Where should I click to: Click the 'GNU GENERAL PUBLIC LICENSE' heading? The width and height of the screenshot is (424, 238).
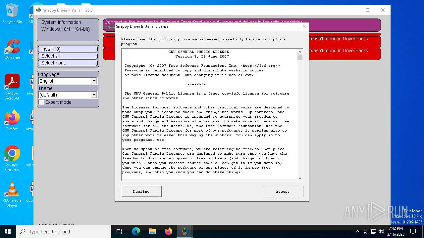coord(199,52)
